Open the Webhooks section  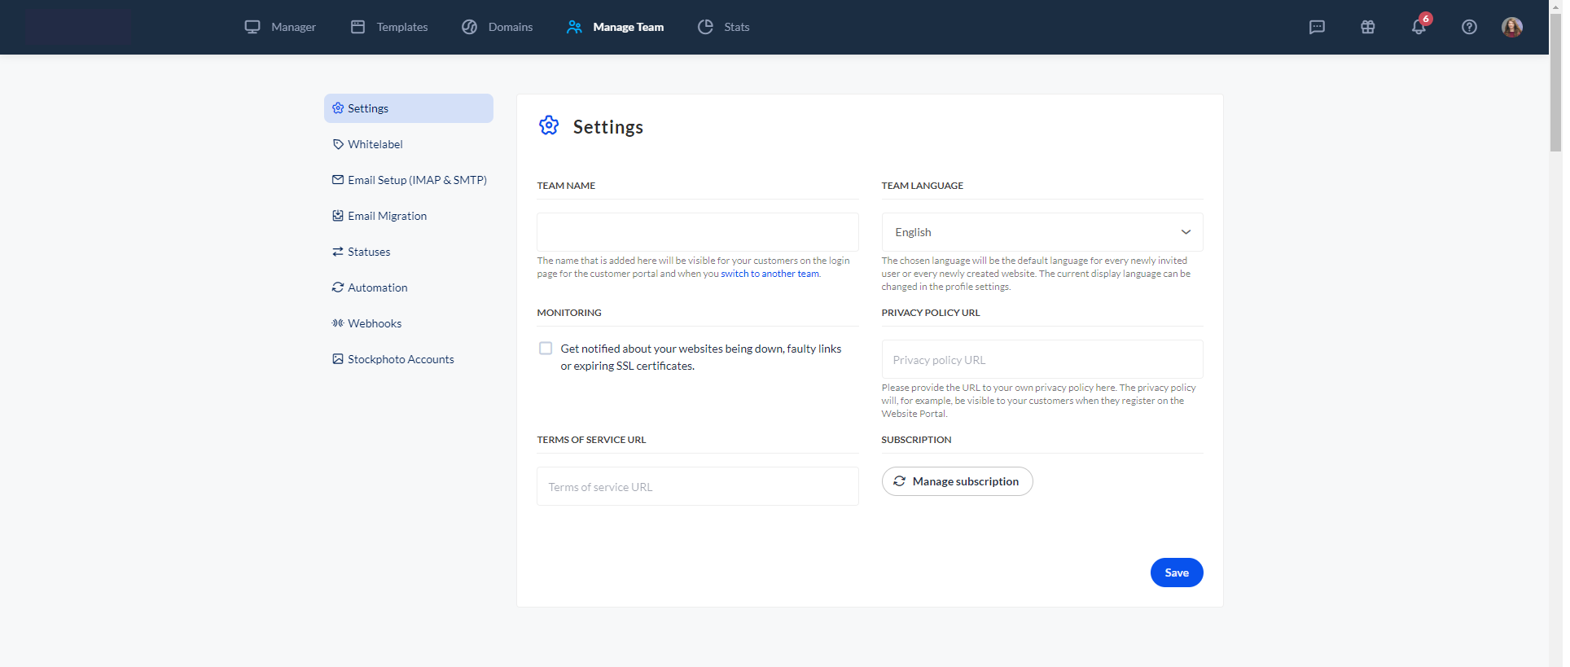click(374, 323)
